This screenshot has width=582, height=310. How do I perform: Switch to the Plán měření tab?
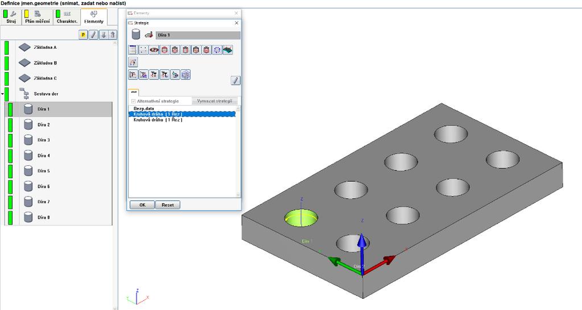click(37, 17)
